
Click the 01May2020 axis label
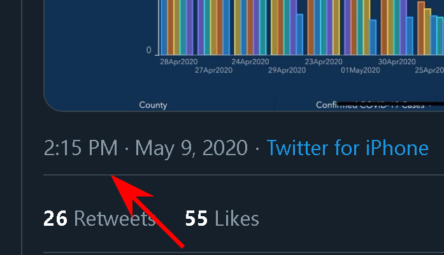(x=361, y=70)
